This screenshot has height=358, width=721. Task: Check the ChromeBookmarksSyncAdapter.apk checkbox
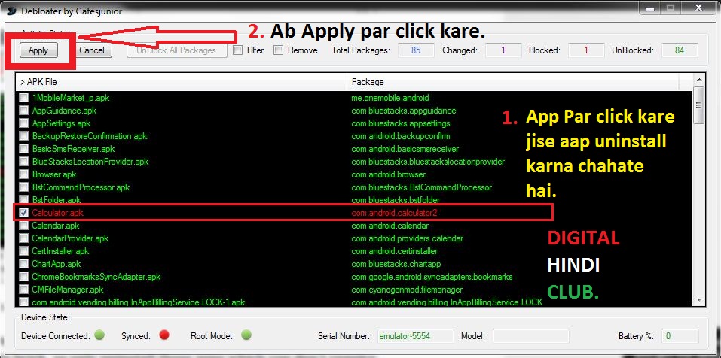click(23, 277)
